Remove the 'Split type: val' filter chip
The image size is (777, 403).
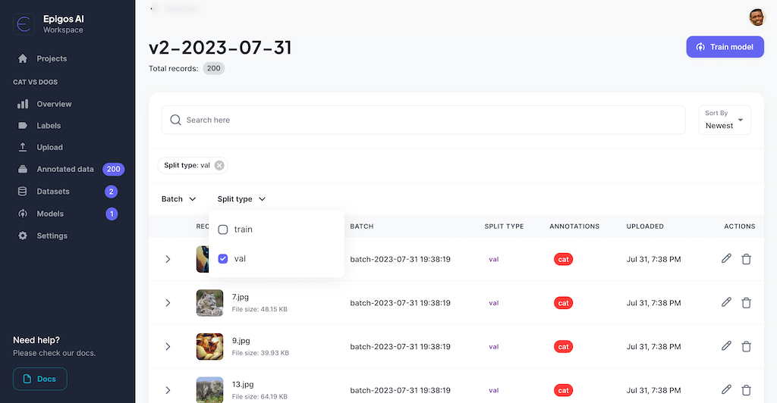point(219,165)
